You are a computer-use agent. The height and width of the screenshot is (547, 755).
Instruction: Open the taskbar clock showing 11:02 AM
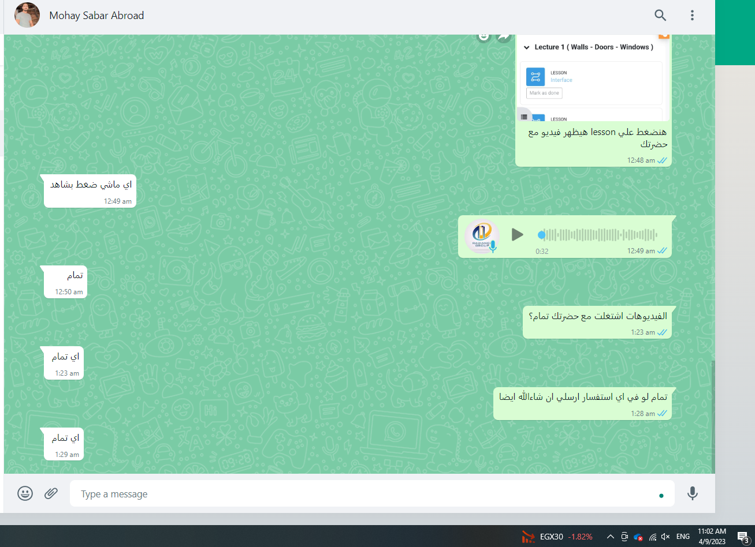click(712, 537)
